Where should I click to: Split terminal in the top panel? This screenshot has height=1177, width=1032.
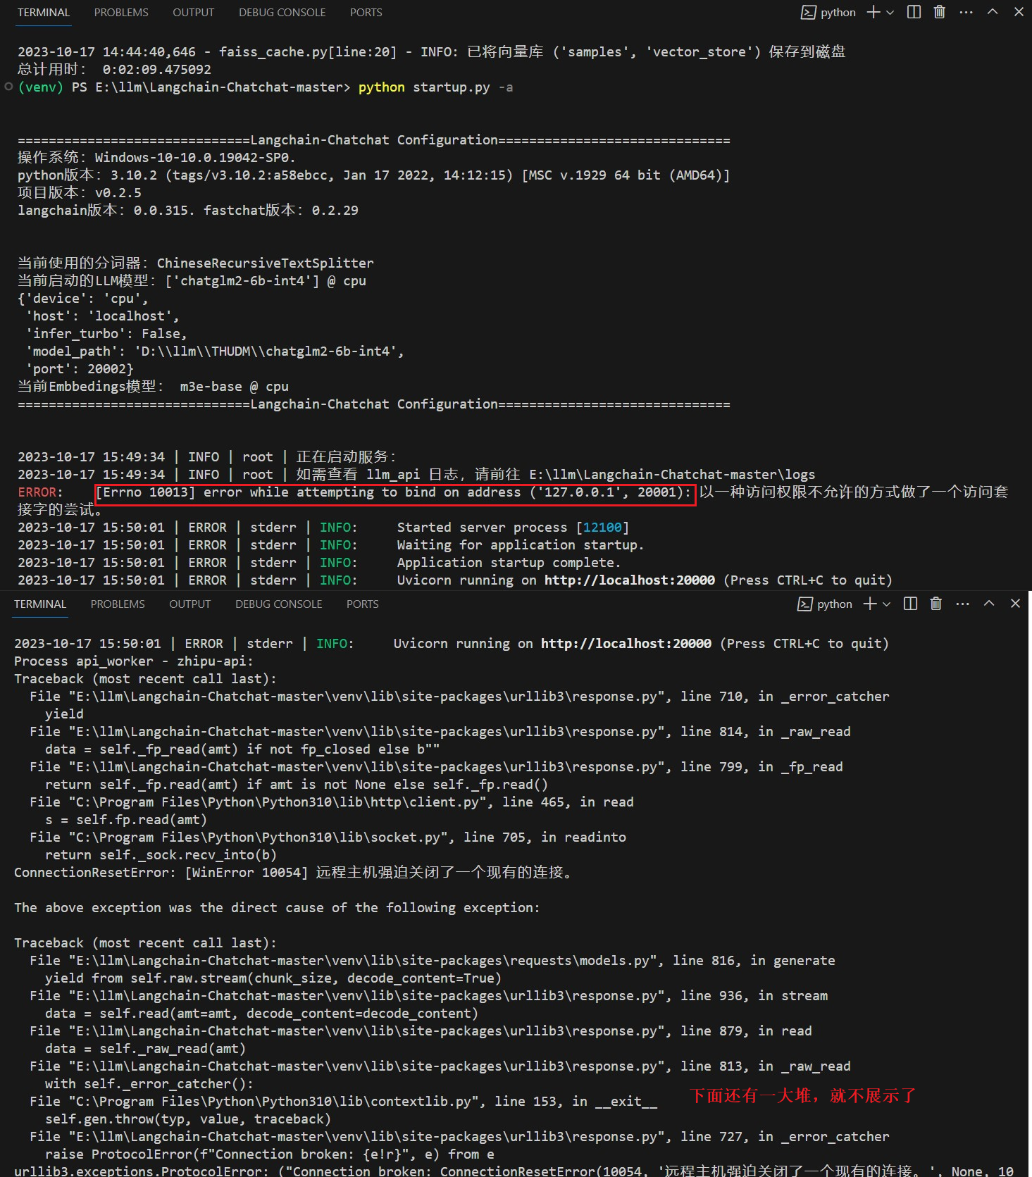[x=914, y=12]
